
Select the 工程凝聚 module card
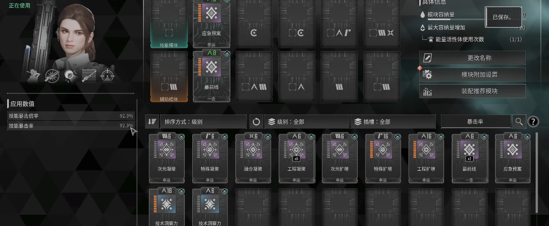click(x=297, y=158)
